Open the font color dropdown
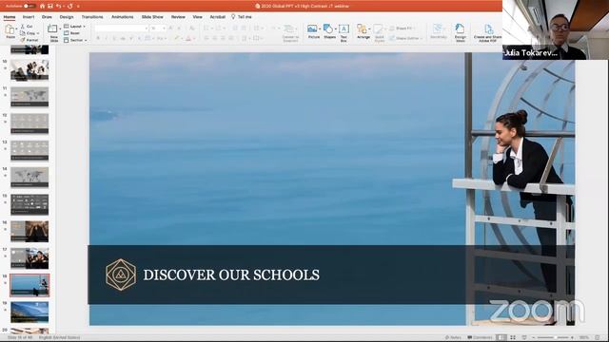The width and height of the screenshot is (609, 342). tap(193, 38)
